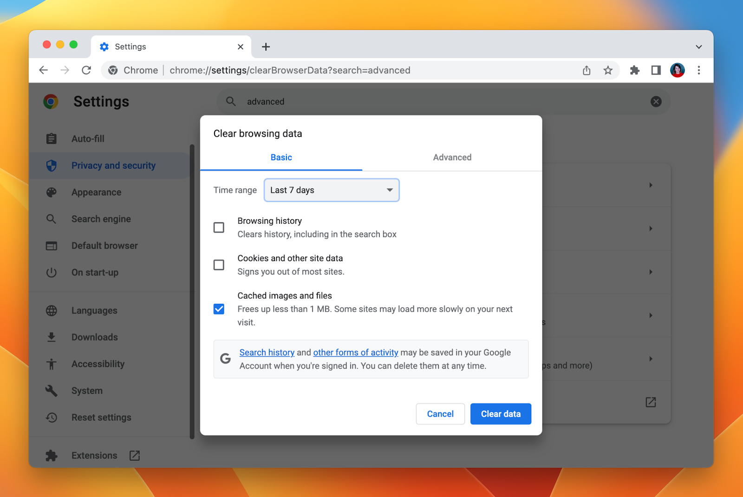This screenshot has width=743, height=497.
Task: Uncheck Cached images and files
Action: click(x=219, y=308)
